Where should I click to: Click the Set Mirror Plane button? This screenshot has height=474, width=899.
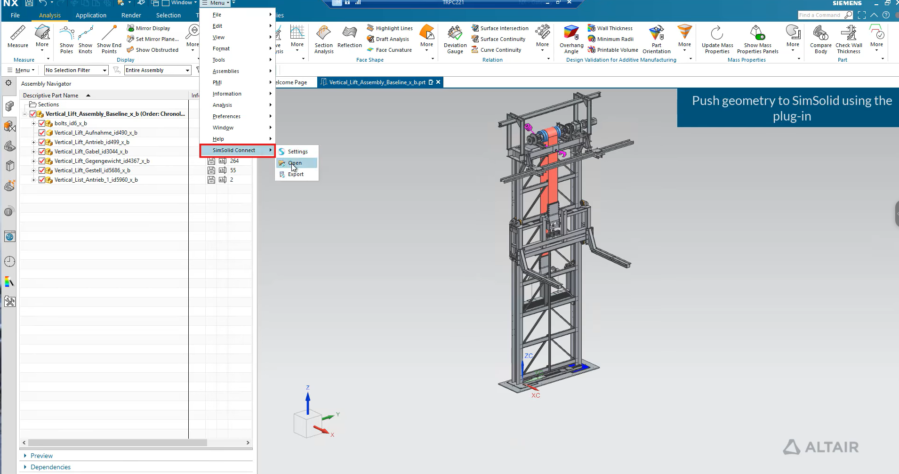point(153,39)
